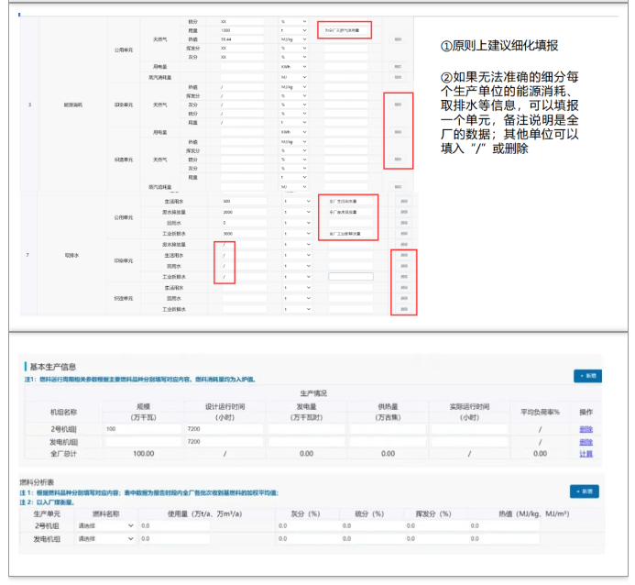Open 燃料名称 dropdown for 发电机组

click(105, 539)
